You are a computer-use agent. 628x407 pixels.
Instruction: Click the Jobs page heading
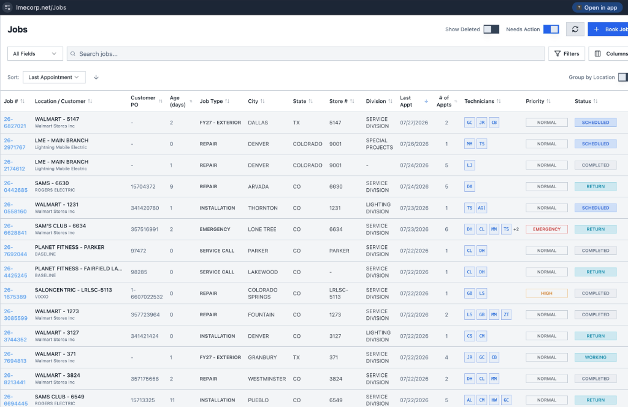(x=18, y=29)
